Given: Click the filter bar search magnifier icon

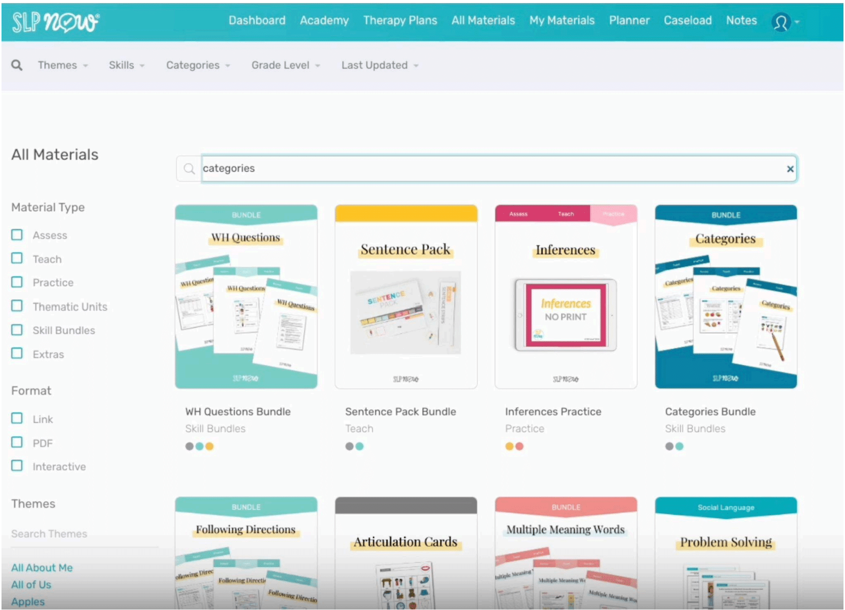Looking at the screenshot, I should click(x=17, y=65).
